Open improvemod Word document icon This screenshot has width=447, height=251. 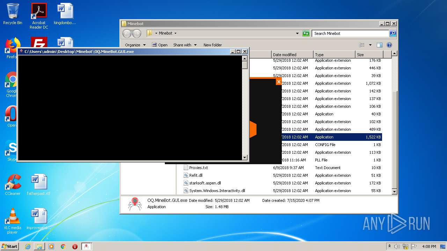coord(39,219)
